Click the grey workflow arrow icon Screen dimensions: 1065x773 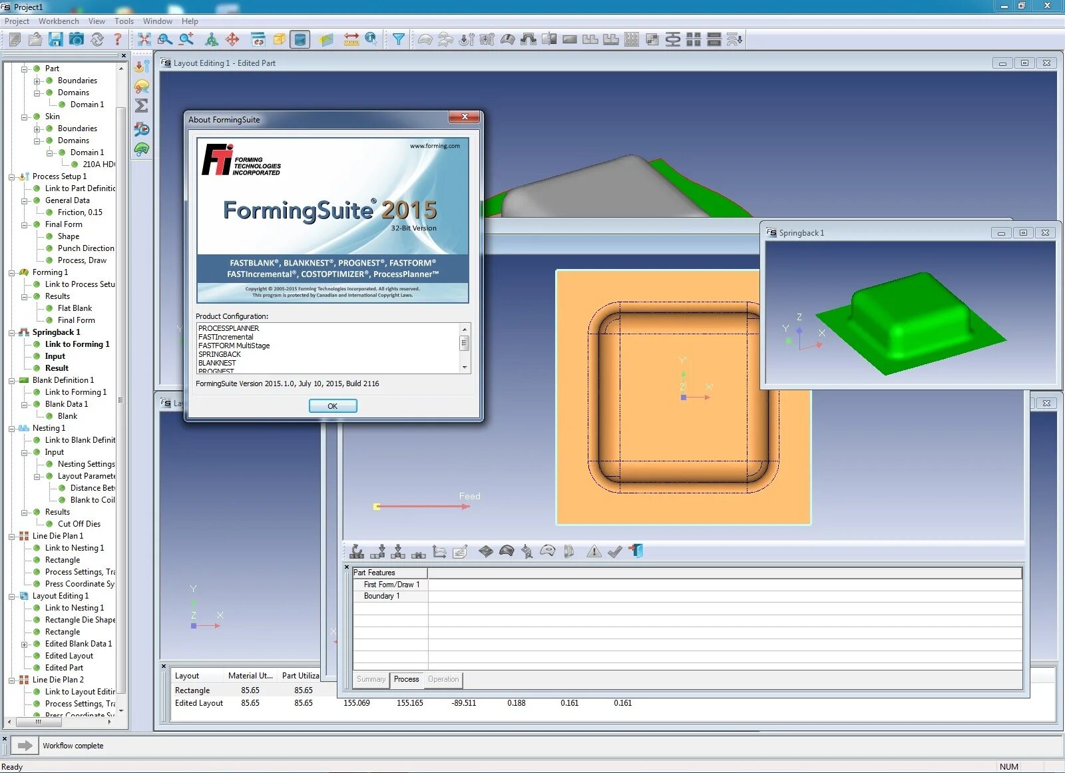tap(25, 745)
